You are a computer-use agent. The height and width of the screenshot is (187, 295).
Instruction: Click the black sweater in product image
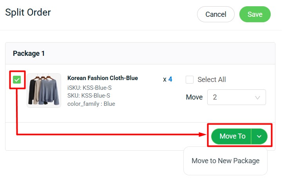click(x=32, y=92)
